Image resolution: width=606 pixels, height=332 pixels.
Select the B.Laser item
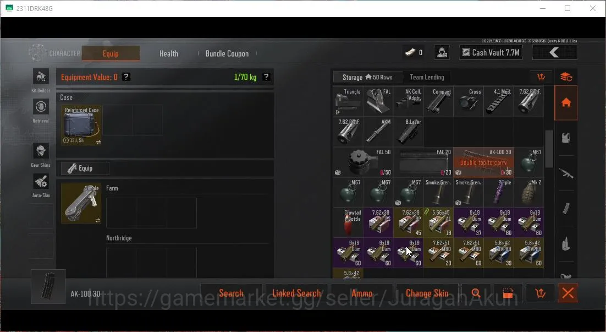tap(408, 132)
